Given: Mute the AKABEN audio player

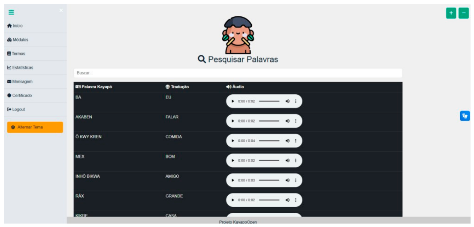Looking at the screenshot, I should (x=287, y=121).
